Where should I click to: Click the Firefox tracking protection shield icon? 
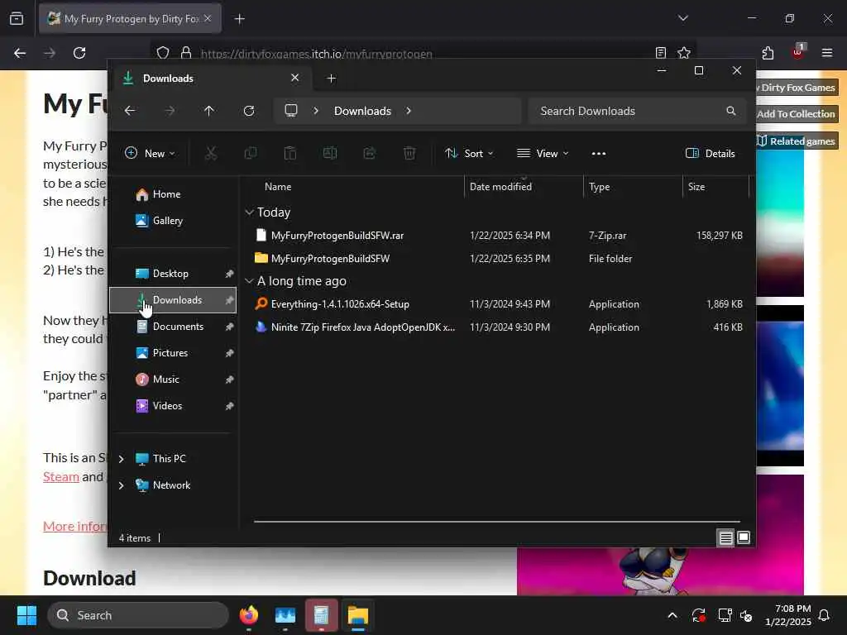(163, 53)
